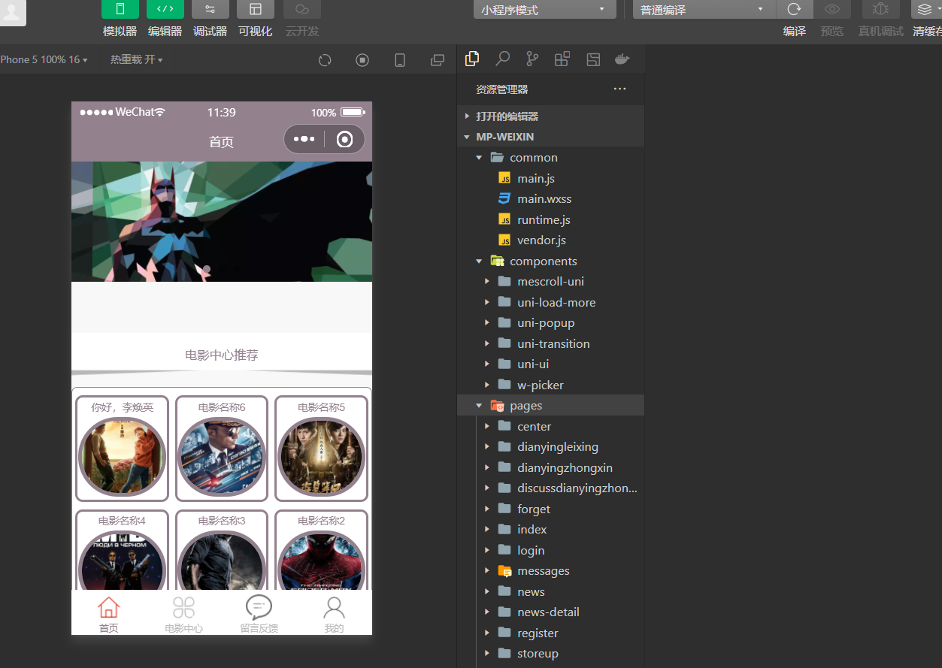Image resolution: width=942 pixels, height=668 pixels.
Task: Toggle the debugger panel button (调试器)
Action: click(211, 9)
